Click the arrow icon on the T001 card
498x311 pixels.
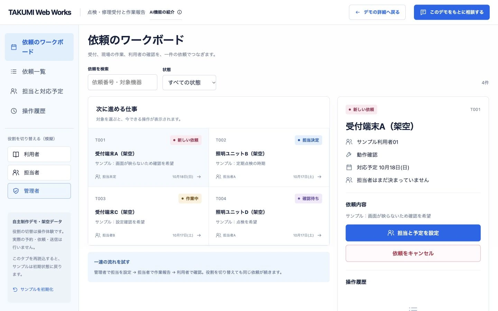tap(199, 177)
